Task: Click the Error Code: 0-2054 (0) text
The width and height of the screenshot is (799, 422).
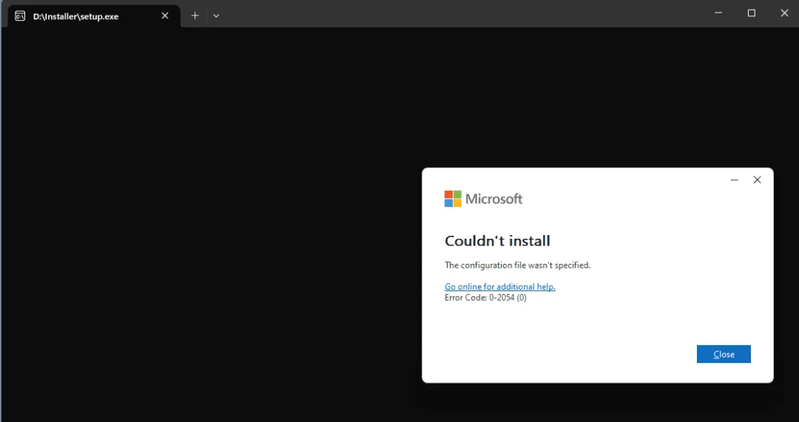Action: 485,298
